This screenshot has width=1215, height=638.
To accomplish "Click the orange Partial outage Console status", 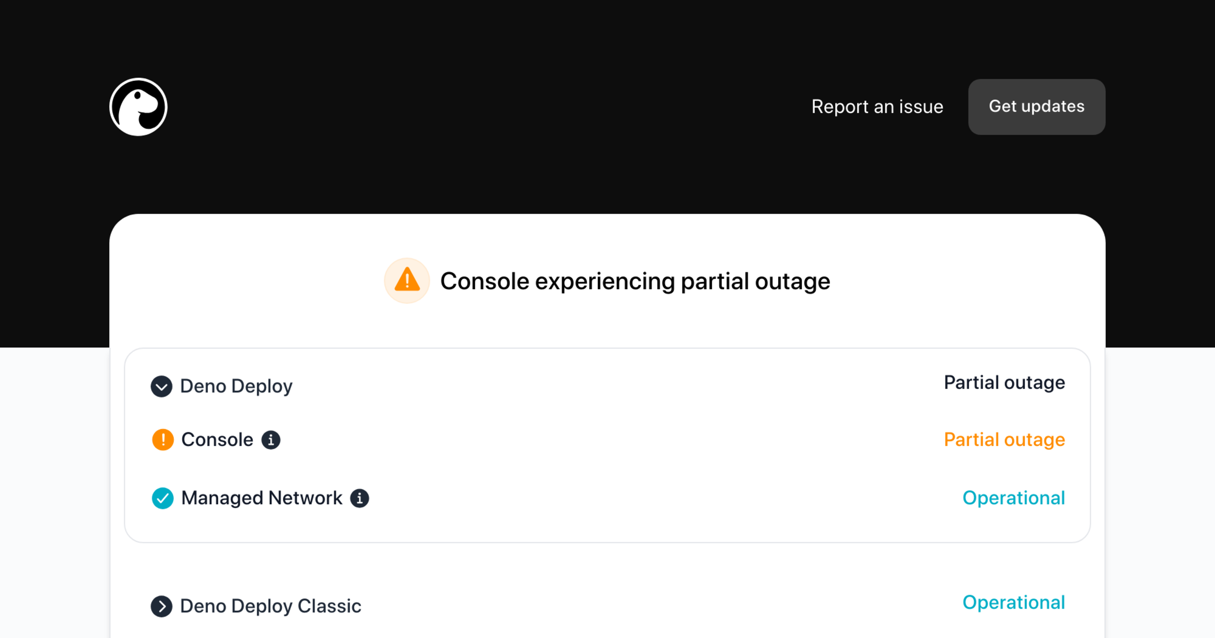I will click(x=1004, y=440).
